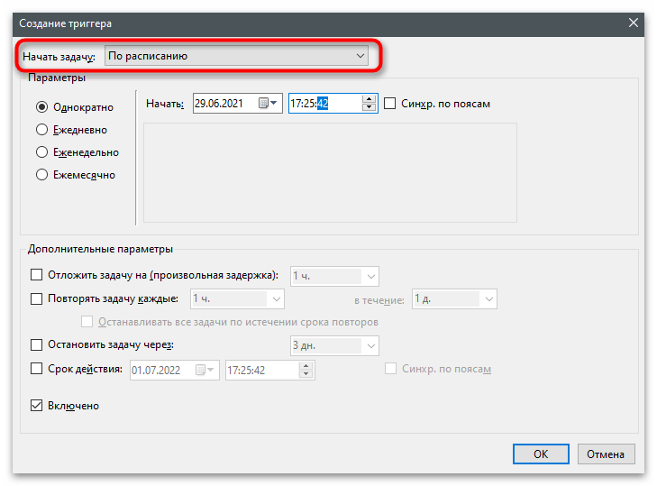
Task: Uncheck the Включено checkbox
Action: (x=36, y=406)
